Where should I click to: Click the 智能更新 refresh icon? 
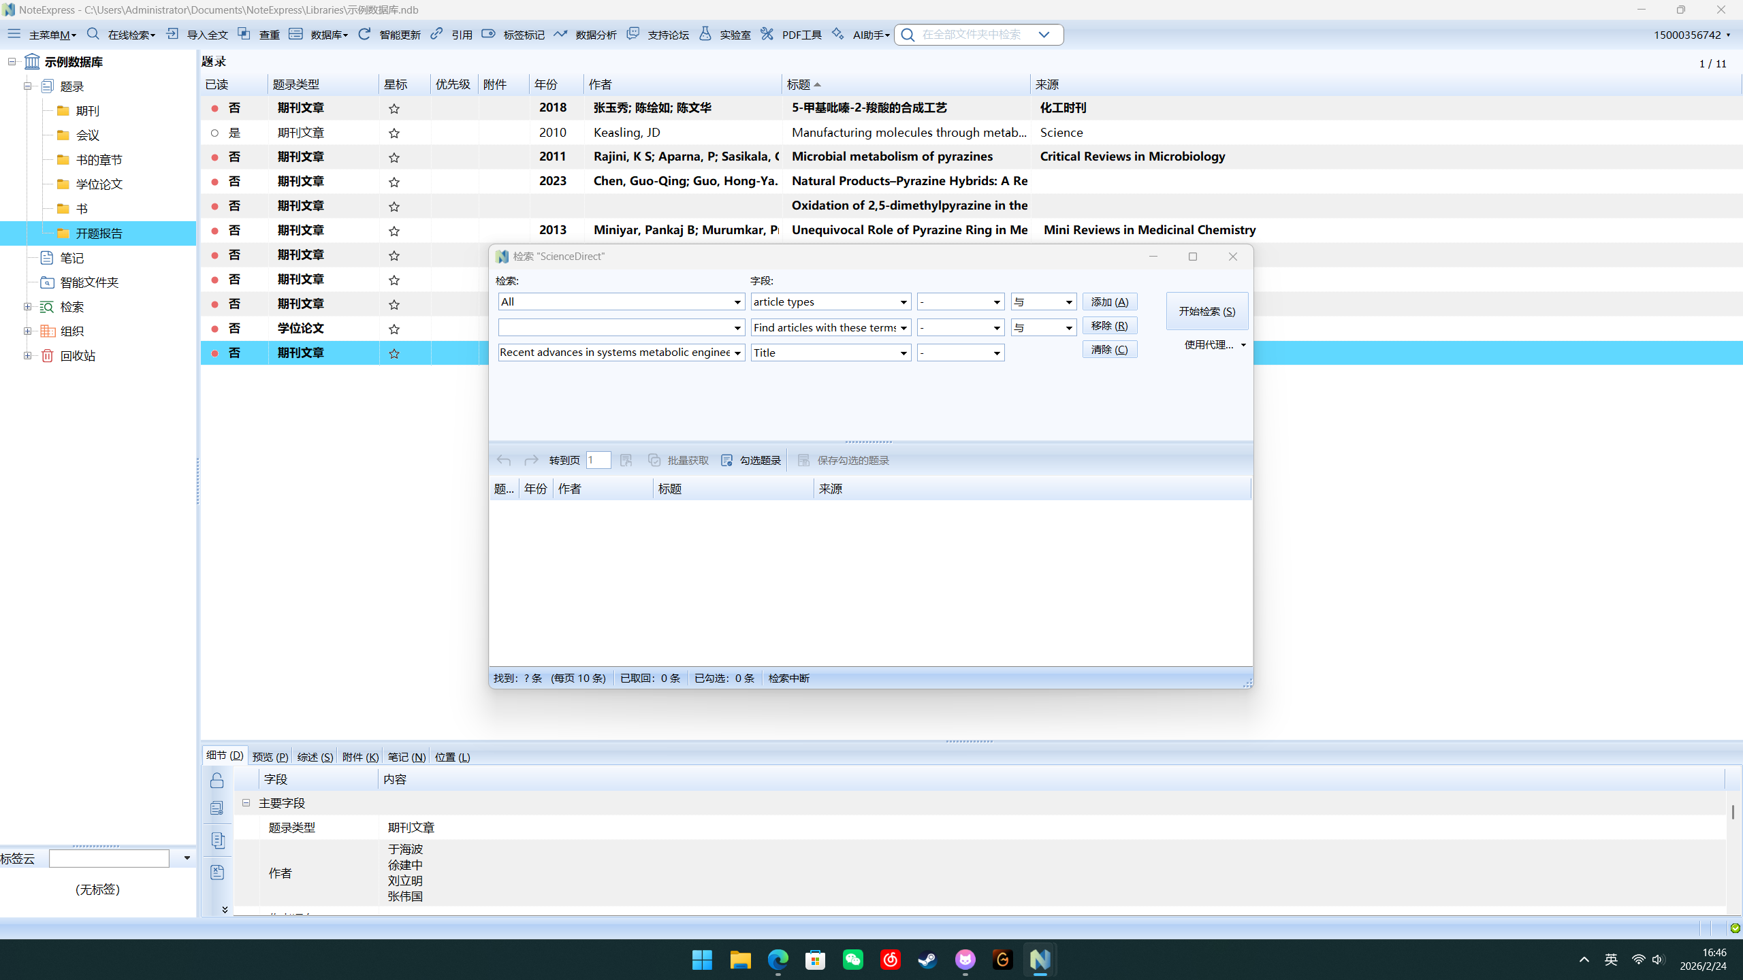(364, 34)
